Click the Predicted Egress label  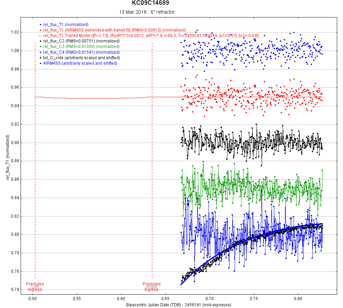(x=152, y=287)
